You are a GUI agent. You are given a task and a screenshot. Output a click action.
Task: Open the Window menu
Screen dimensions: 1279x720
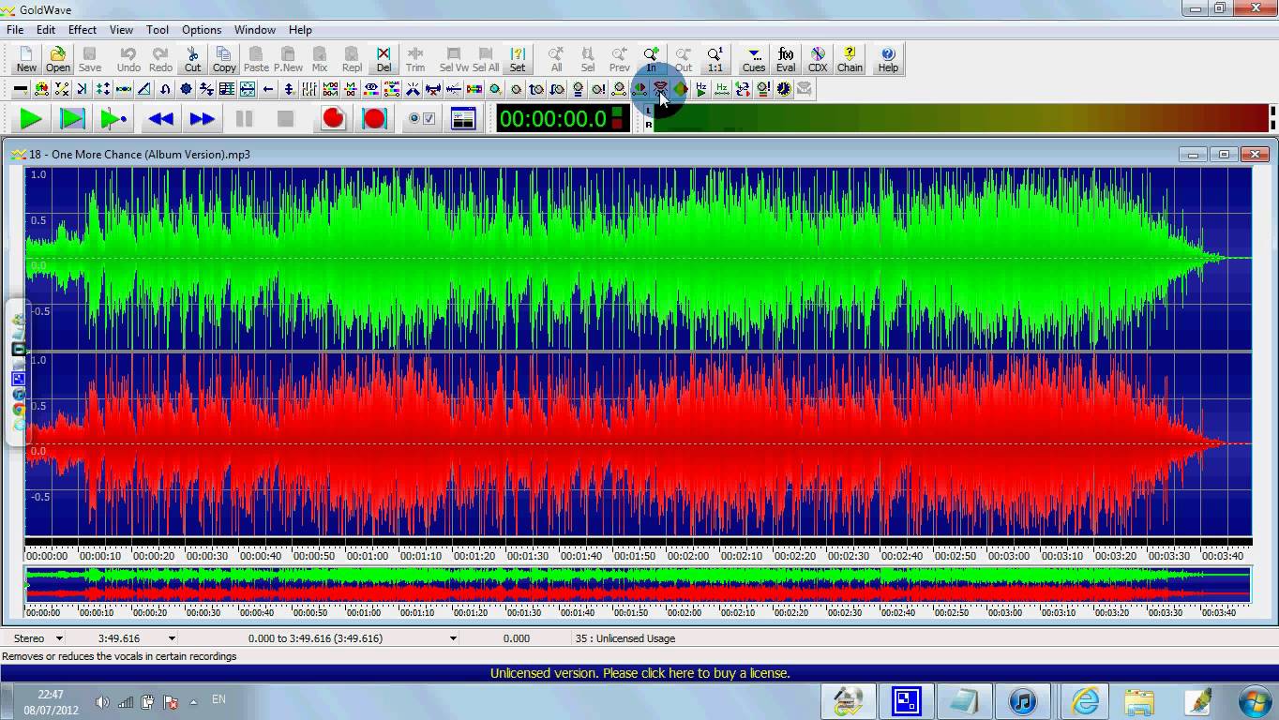255,30
